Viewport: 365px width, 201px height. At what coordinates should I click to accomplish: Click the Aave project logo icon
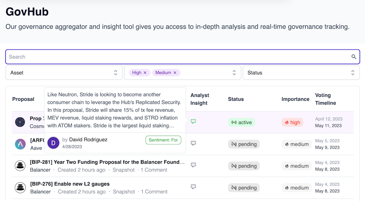click(x=20, y=144)
